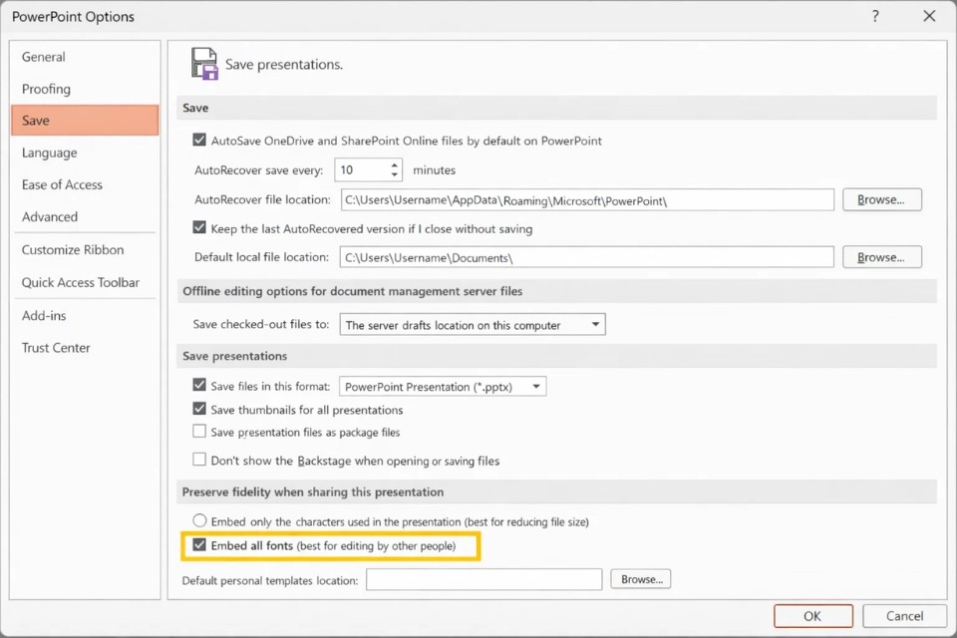Browse for Default local file location
The image size is (957, 638).
881,257
